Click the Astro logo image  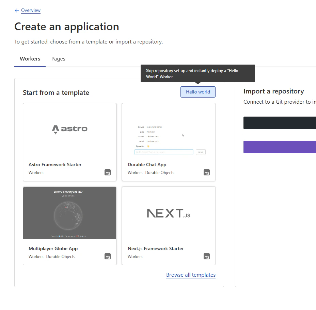[70, 130]
